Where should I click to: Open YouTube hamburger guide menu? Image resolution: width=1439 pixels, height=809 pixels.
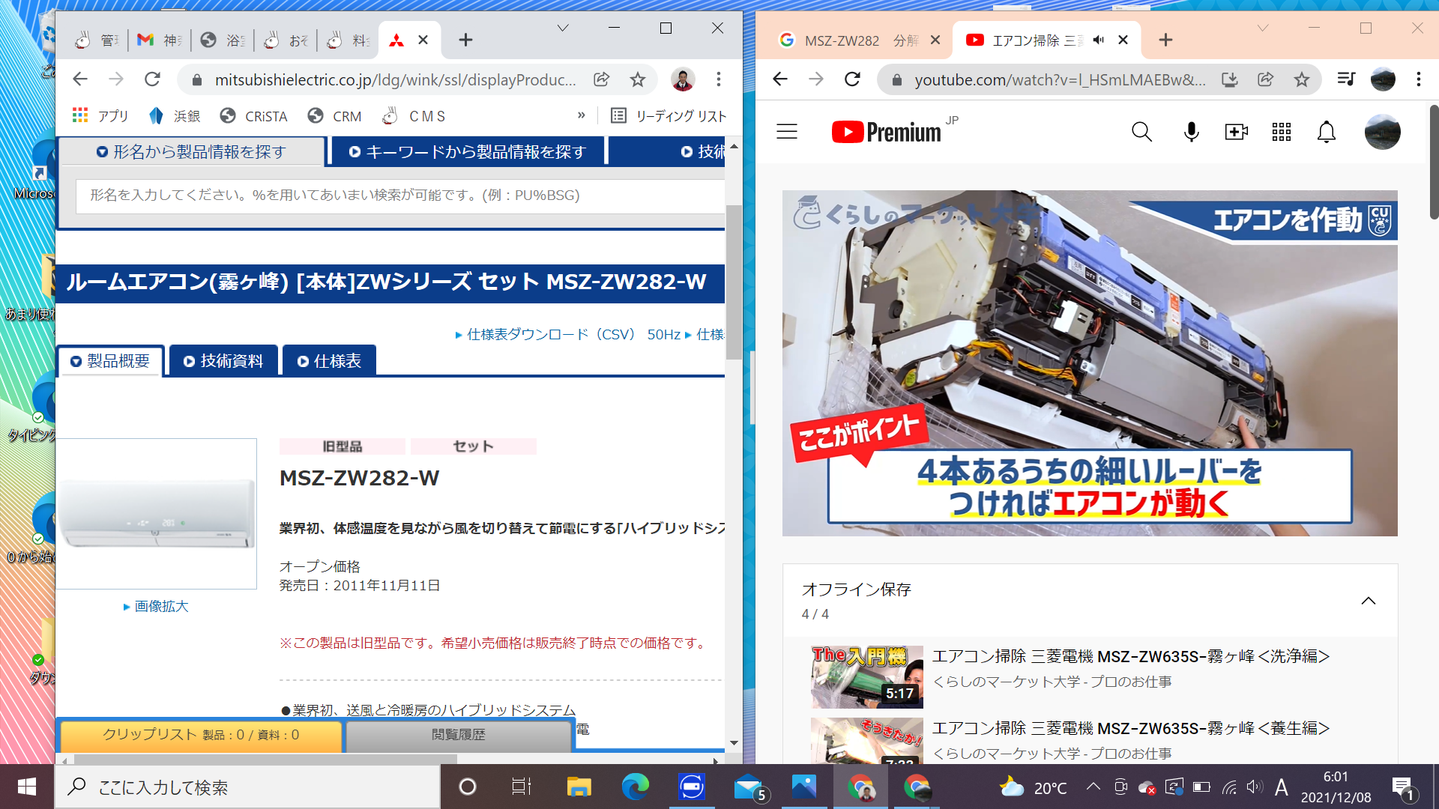pos(787,132)
